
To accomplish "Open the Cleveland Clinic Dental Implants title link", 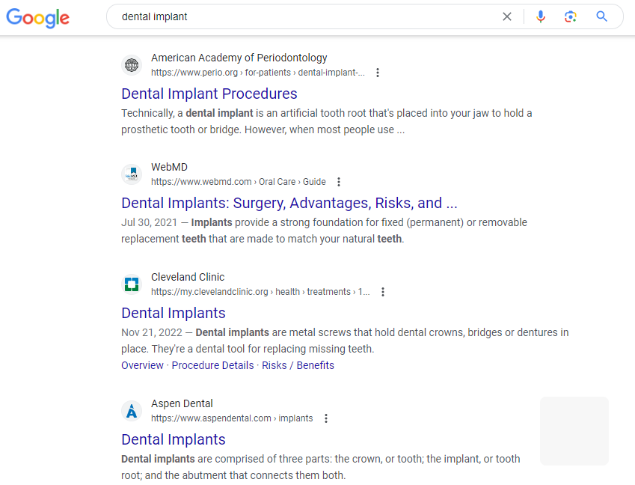I will (x=174, y=313).
